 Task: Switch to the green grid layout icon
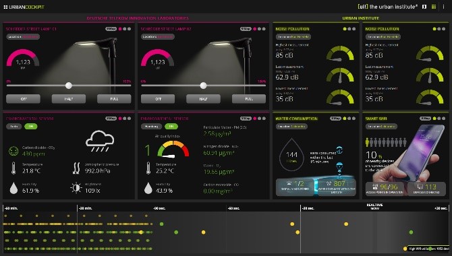point(434,7)
